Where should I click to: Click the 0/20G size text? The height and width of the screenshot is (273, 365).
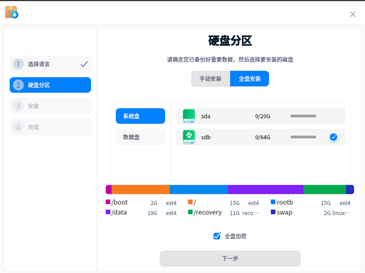pos(262,116)
